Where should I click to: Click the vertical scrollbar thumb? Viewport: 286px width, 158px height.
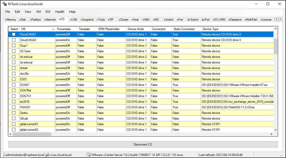[276, 46]
